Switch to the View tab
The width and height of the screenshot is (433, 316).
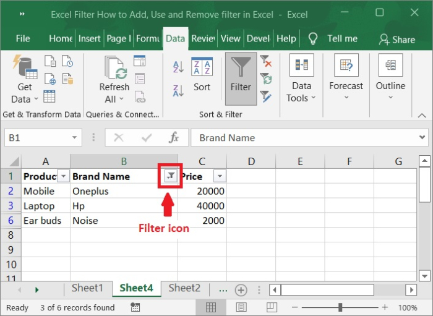coord(231,38)
